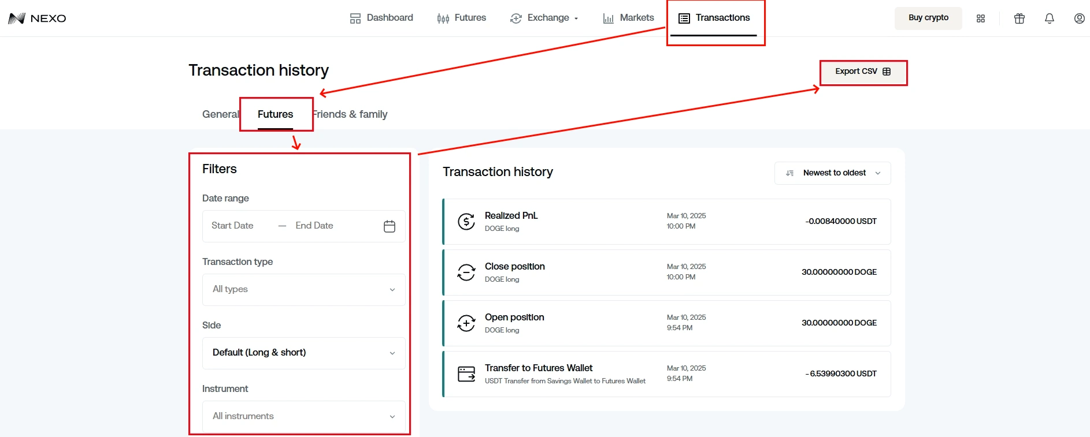Image resolution: width=1090 pixels, height=437 pixels.
Task: Open the user profile icon
Action: [1079, 18]
